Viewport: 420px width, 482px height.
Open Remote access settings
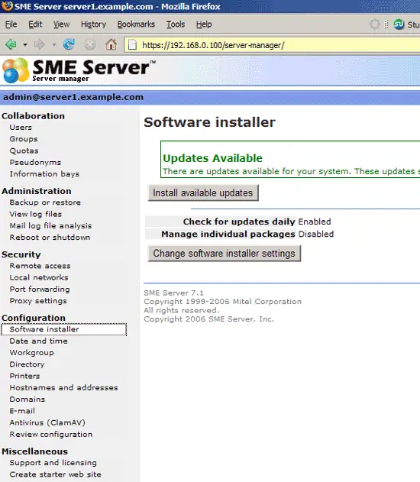click(x=40, y=266)
